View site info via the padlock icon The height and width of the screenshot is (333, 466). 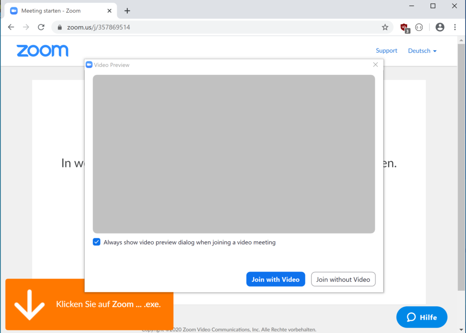pyautogui.click(x=60, y=27)
